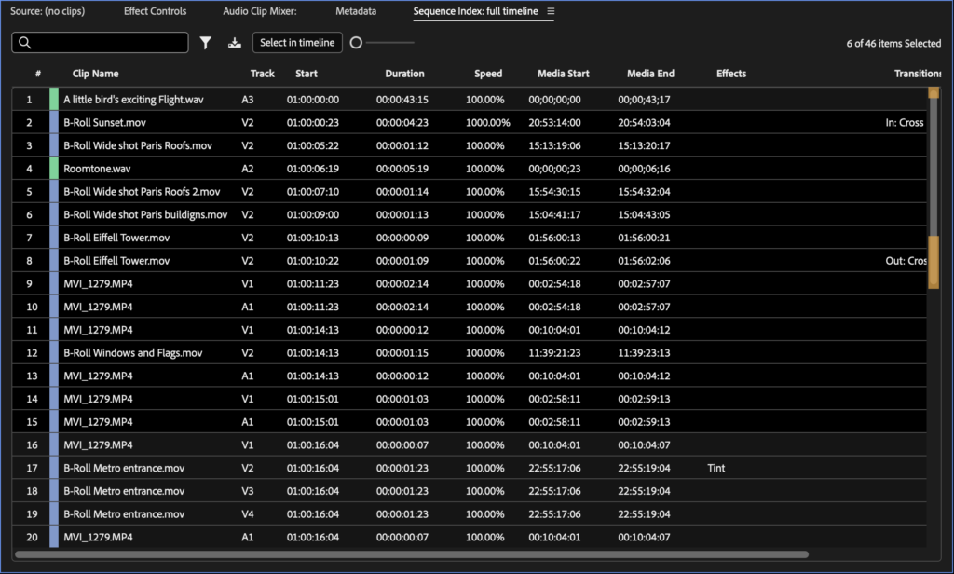Screen dimensions: 954x574
Task: Select B-Roll Metro entrance.mov on track V3
Action: pyautogui.click(x=124, y=491)
